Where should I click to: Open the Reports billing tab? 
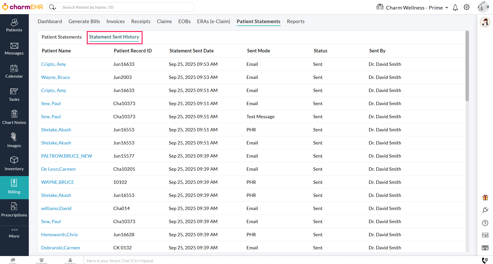(x=295, y=22)
